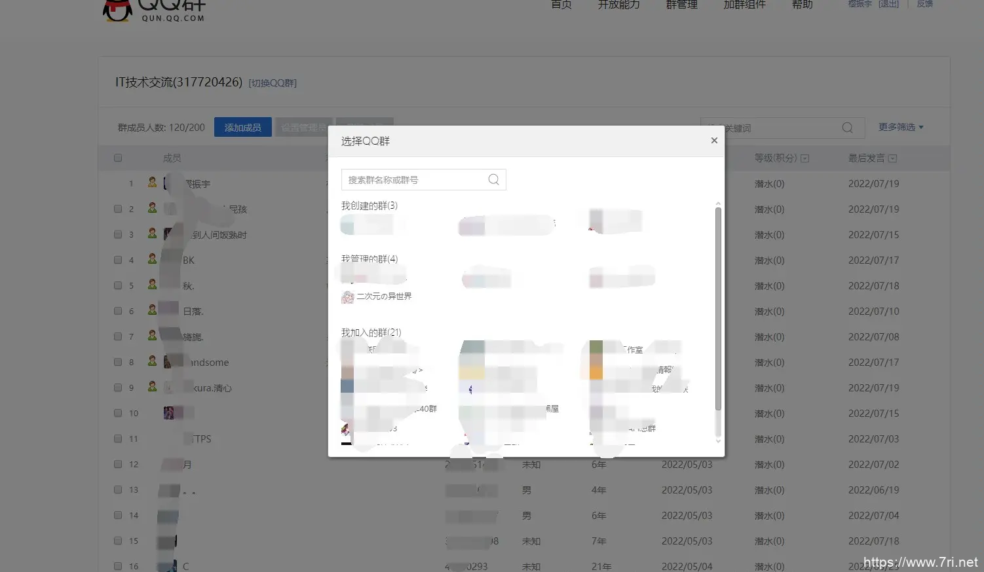Check the checkbox for row 3
Screen dimensions: 984x572
click(x=118, y=234)
